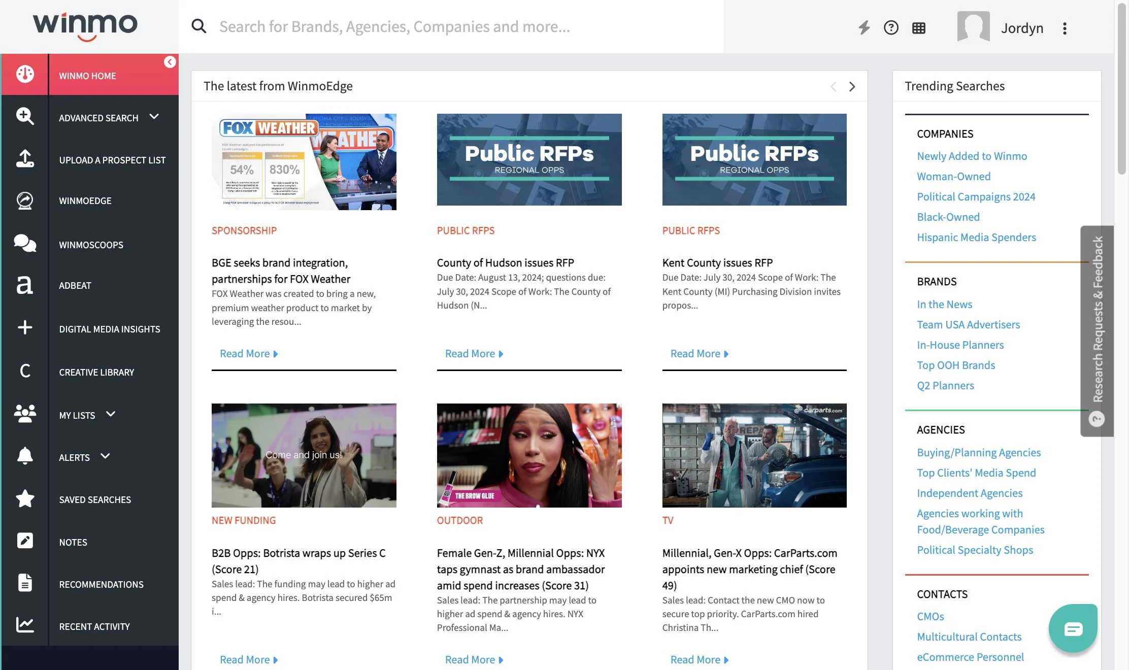Open Hispanic Media Spenders link
1129x670 pixels.
(976, 238)
